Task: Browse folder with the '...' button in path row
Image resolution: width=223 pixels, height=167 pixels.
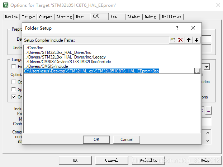Action: (x=197, y=71)
